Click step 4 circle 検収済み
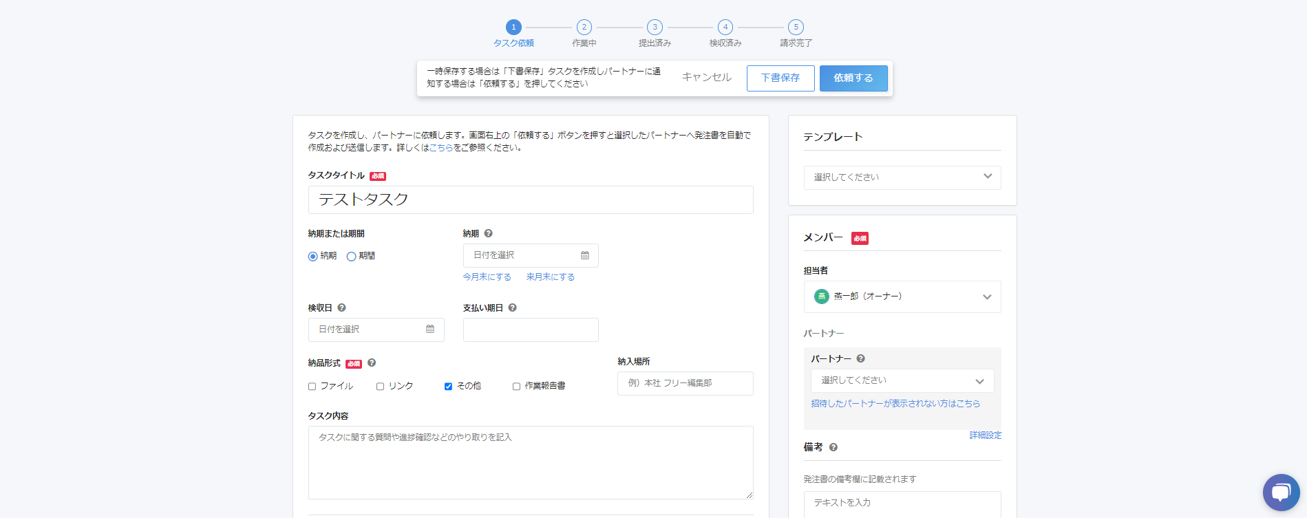The height and width of the screenshot is (518, 1307). coord(725,27)
